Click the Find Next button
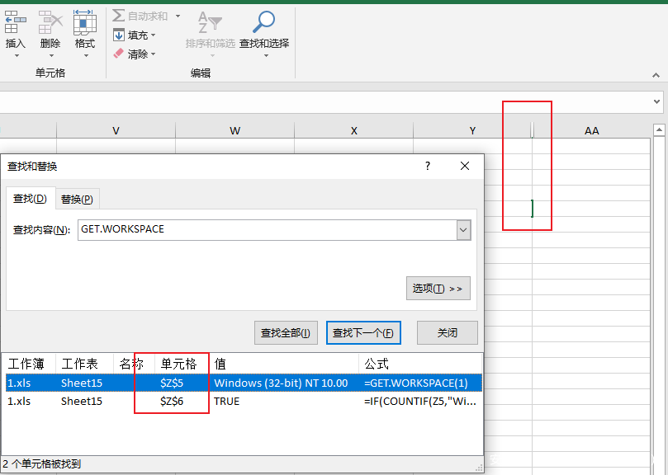This screenshot has height=475, width=668. [363, 333]
